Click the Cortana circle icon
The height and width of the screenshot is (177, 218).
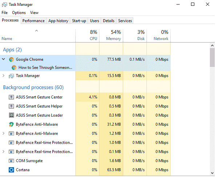11,170
